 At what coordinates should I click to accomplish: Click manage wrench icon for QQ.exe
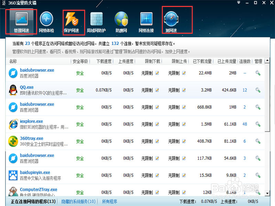(258, 90)
